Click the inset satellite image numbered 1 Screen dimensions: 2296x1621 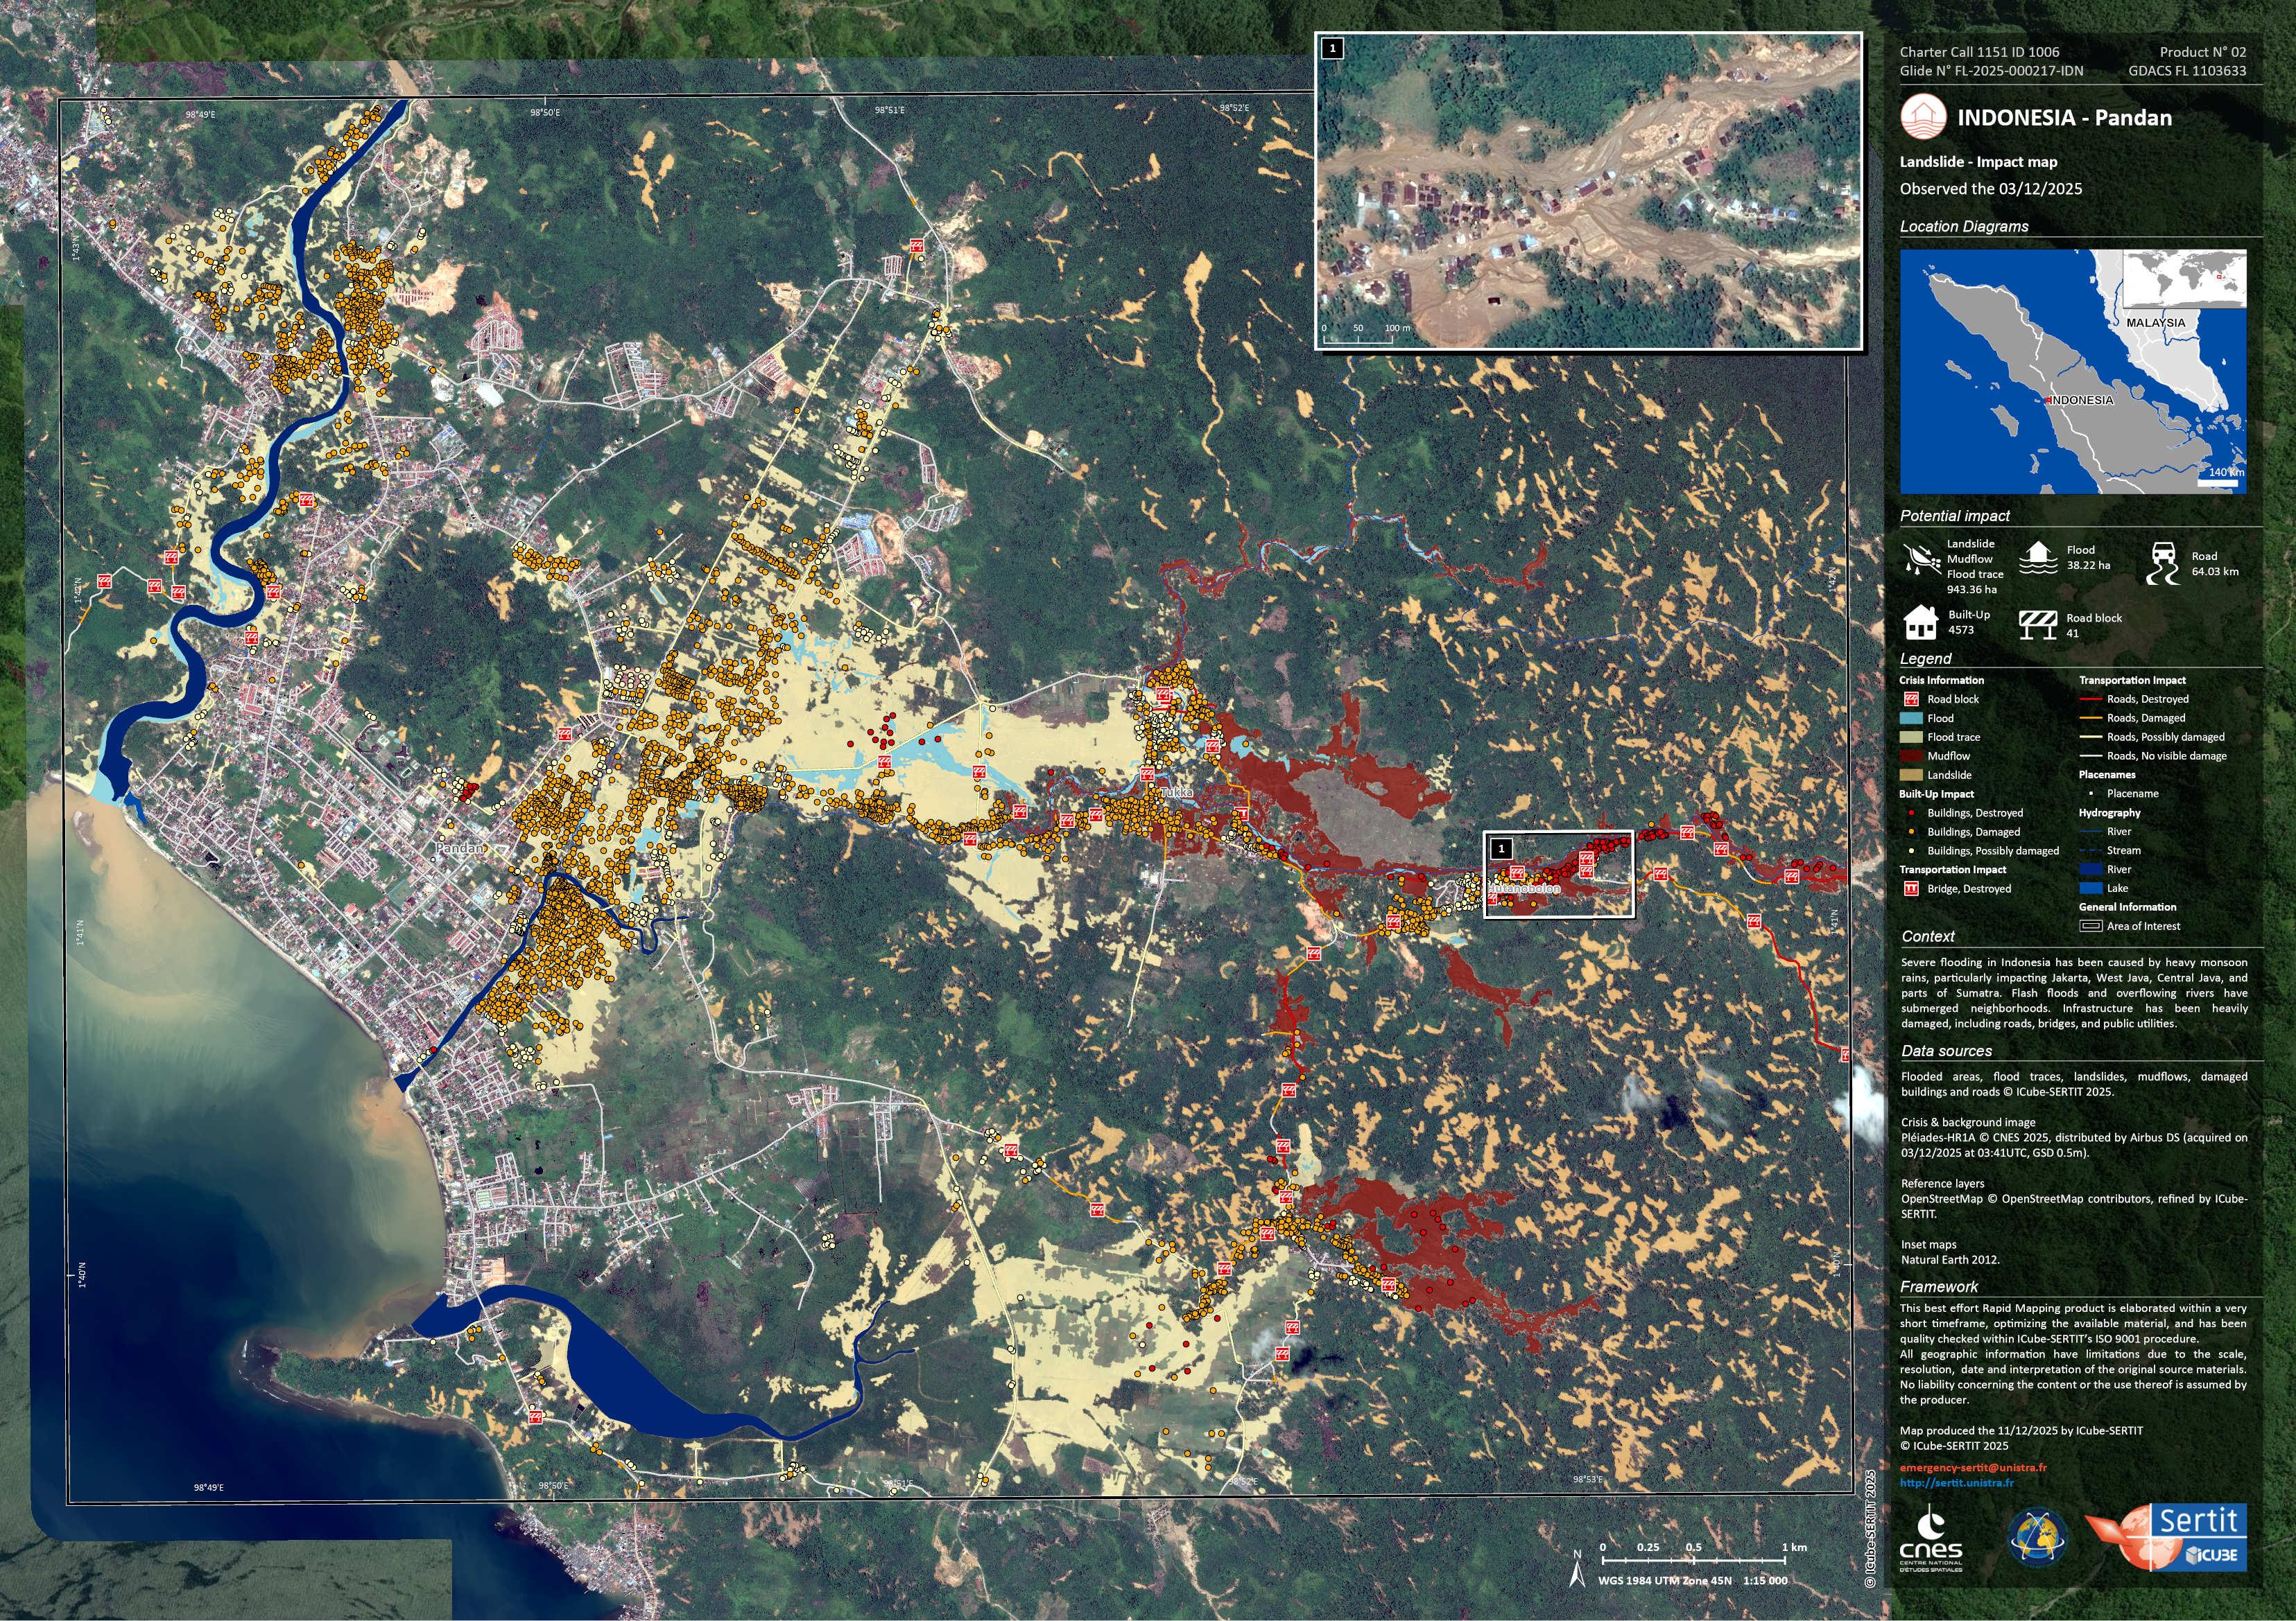point(1588,190)
